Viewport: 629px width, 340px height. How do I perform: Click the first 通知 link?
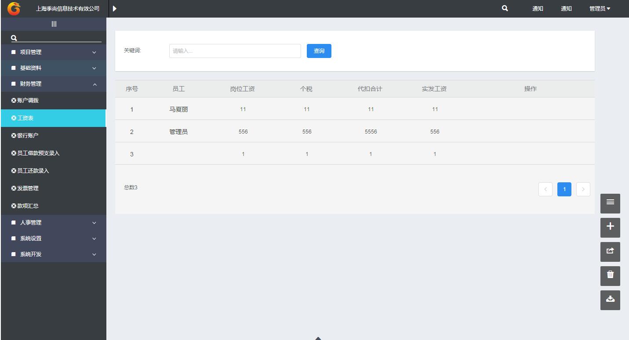tap(538, 9)
